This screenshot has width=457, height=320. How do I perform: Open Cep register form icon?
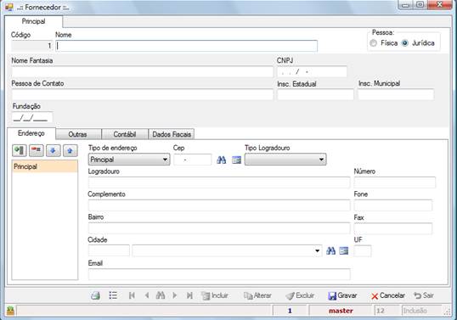tap(236, 160)
